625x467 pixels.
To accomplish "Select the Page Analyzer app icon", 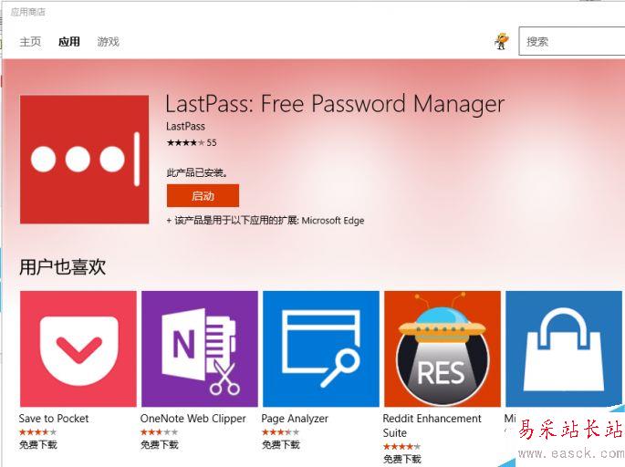I will (x=320, y=349).
